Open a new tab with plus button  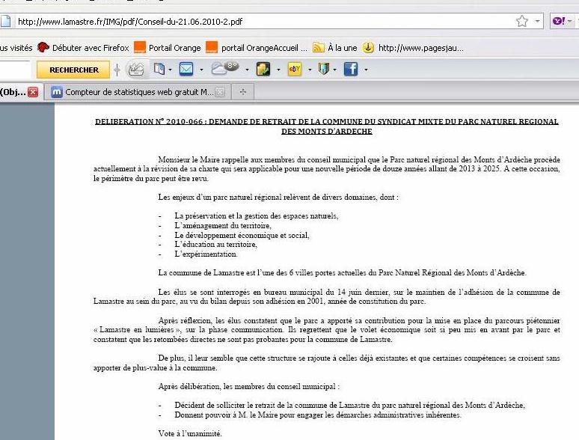(242, 93)
